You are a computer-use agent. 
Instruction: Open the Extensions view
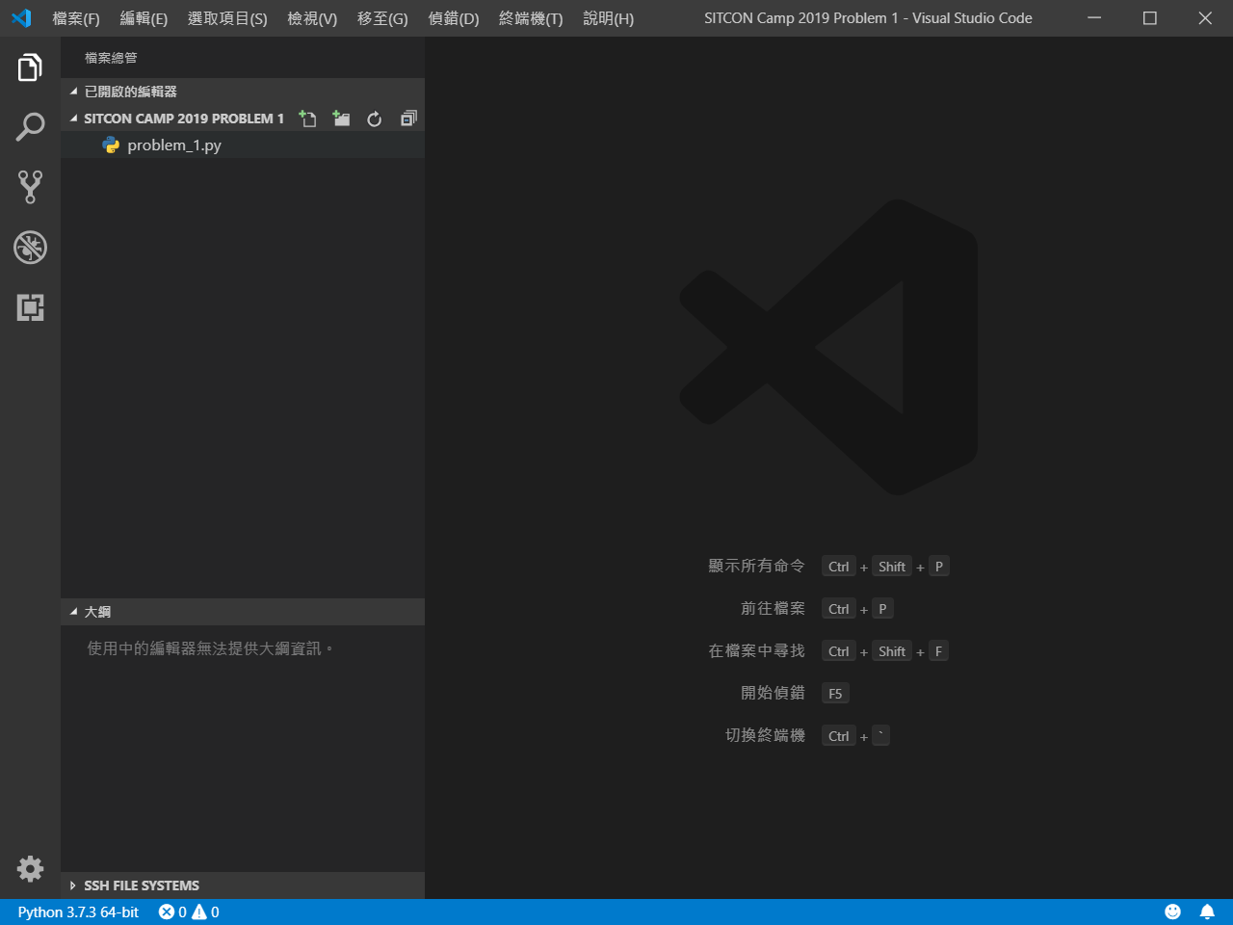30,307
